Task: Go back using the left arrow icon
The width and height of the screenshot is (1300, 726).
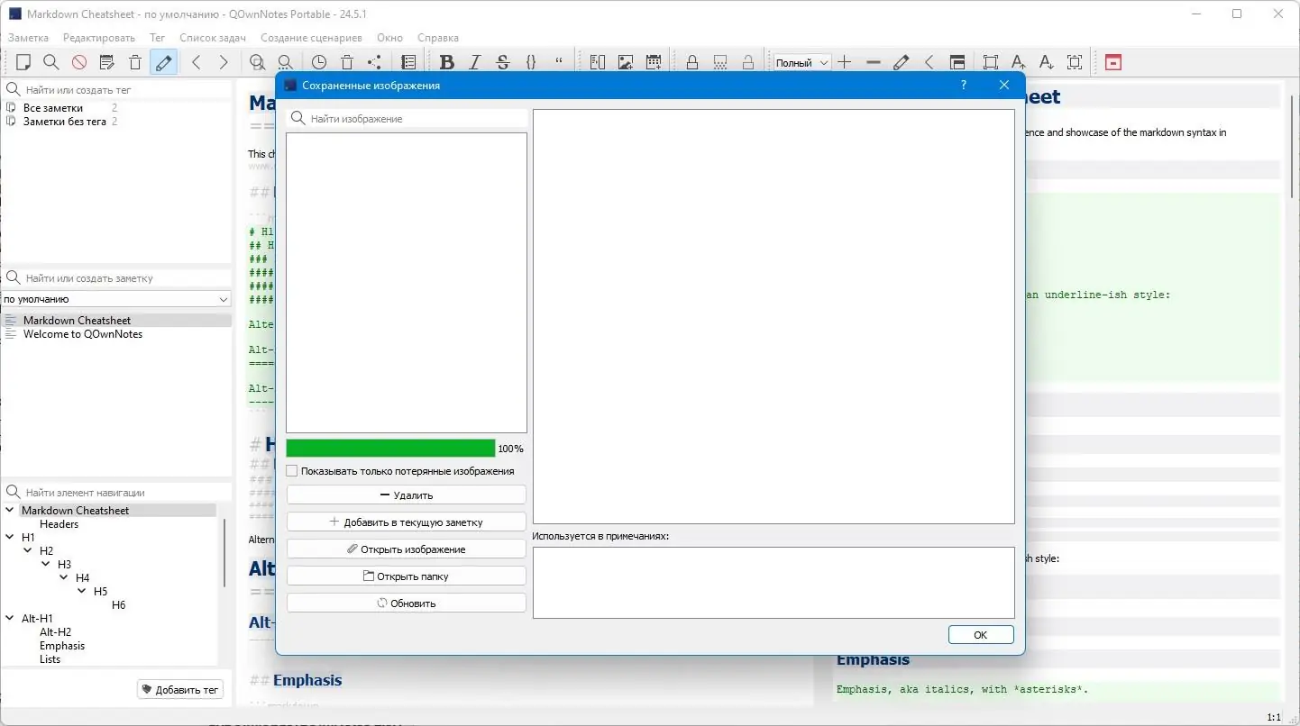Action: point(196,62)
